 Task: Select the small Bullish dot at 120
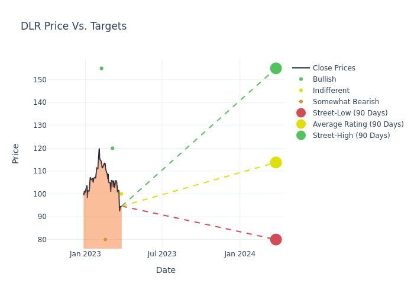112,148
